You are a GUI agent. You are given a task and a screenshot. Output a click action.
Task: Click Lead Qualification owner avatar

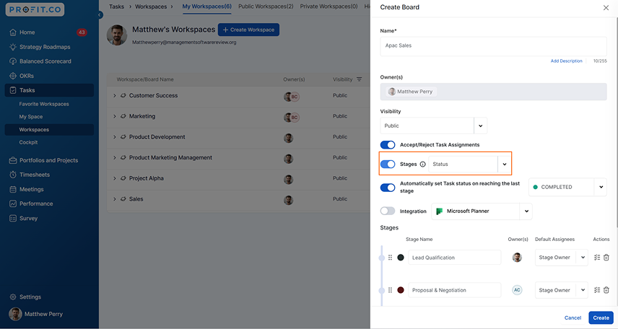click(517, 258)
